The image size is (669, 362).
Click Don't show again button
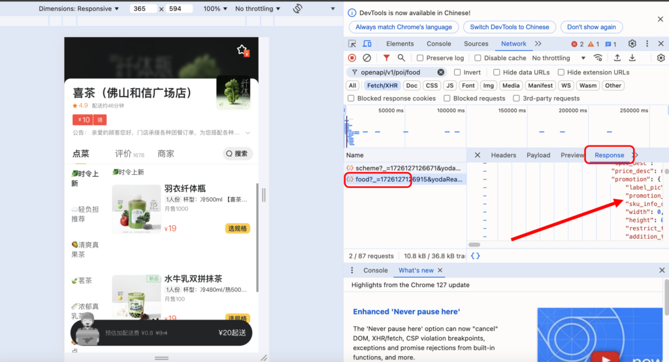[591, 27]
